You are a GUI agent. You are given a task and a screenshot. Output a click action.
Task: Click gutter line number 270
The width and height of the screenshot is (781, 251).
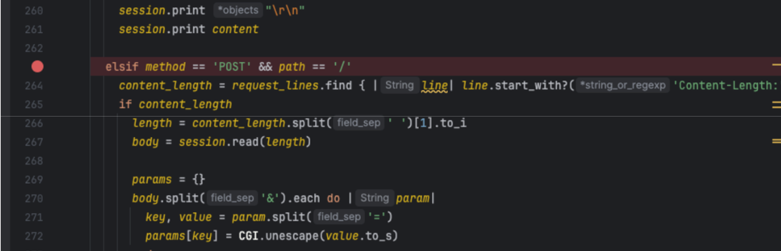tap(34, 198)
